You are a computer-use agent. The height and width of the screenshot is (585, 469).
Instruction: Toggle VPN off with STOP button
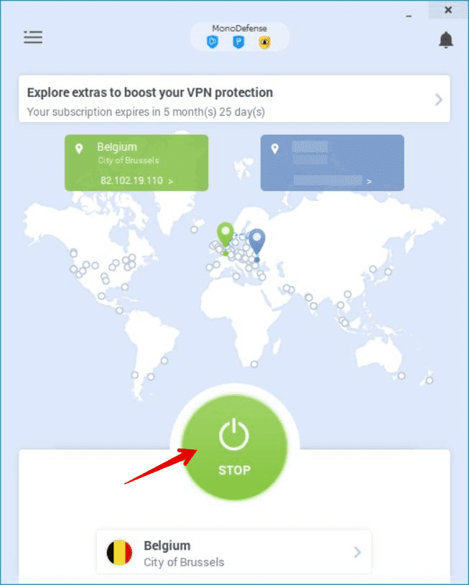tap(234, 447)
